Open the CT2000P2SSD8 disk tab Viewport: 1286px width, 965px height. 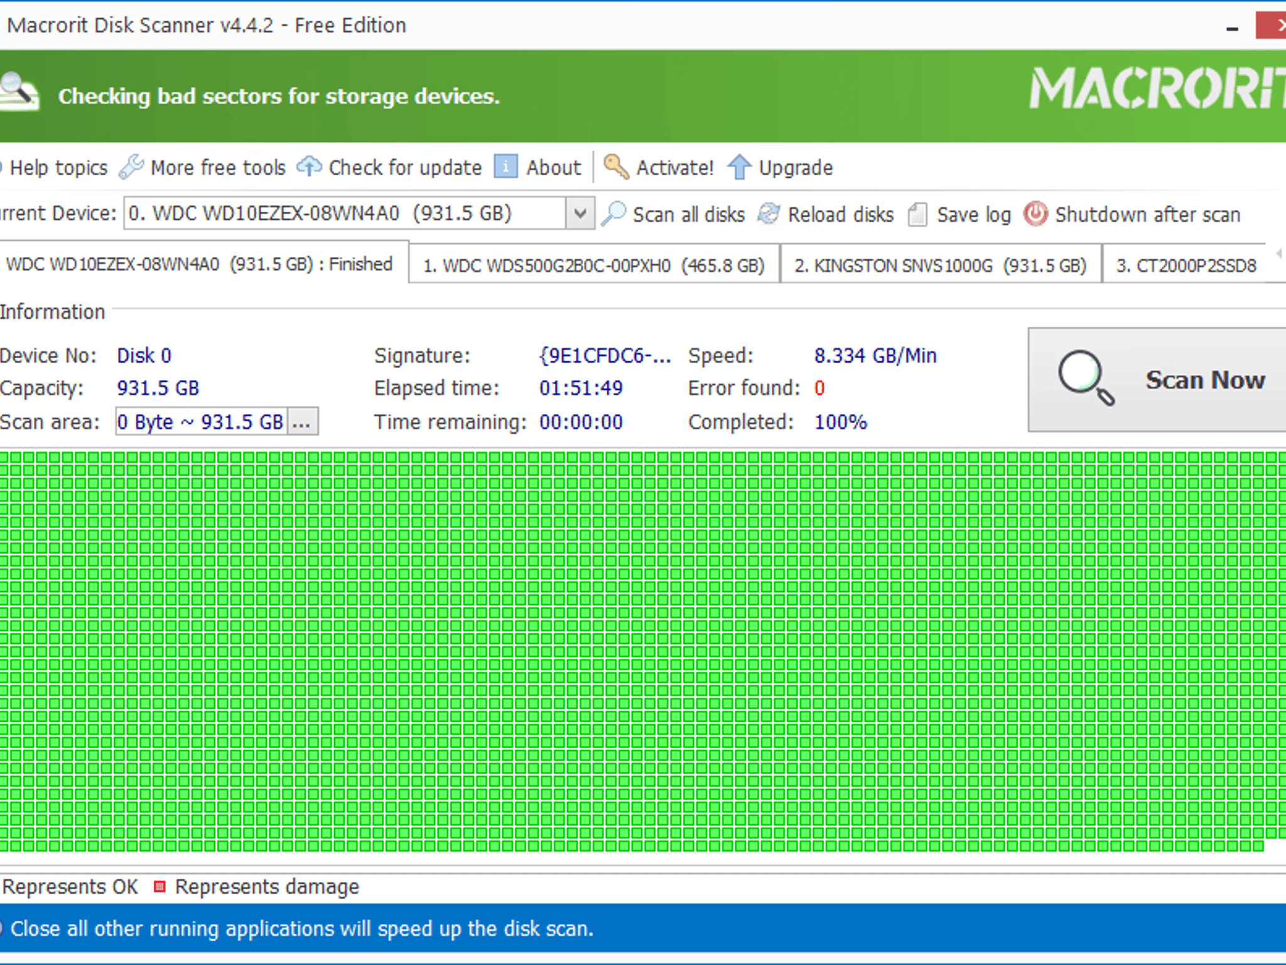click(1186, 265)
